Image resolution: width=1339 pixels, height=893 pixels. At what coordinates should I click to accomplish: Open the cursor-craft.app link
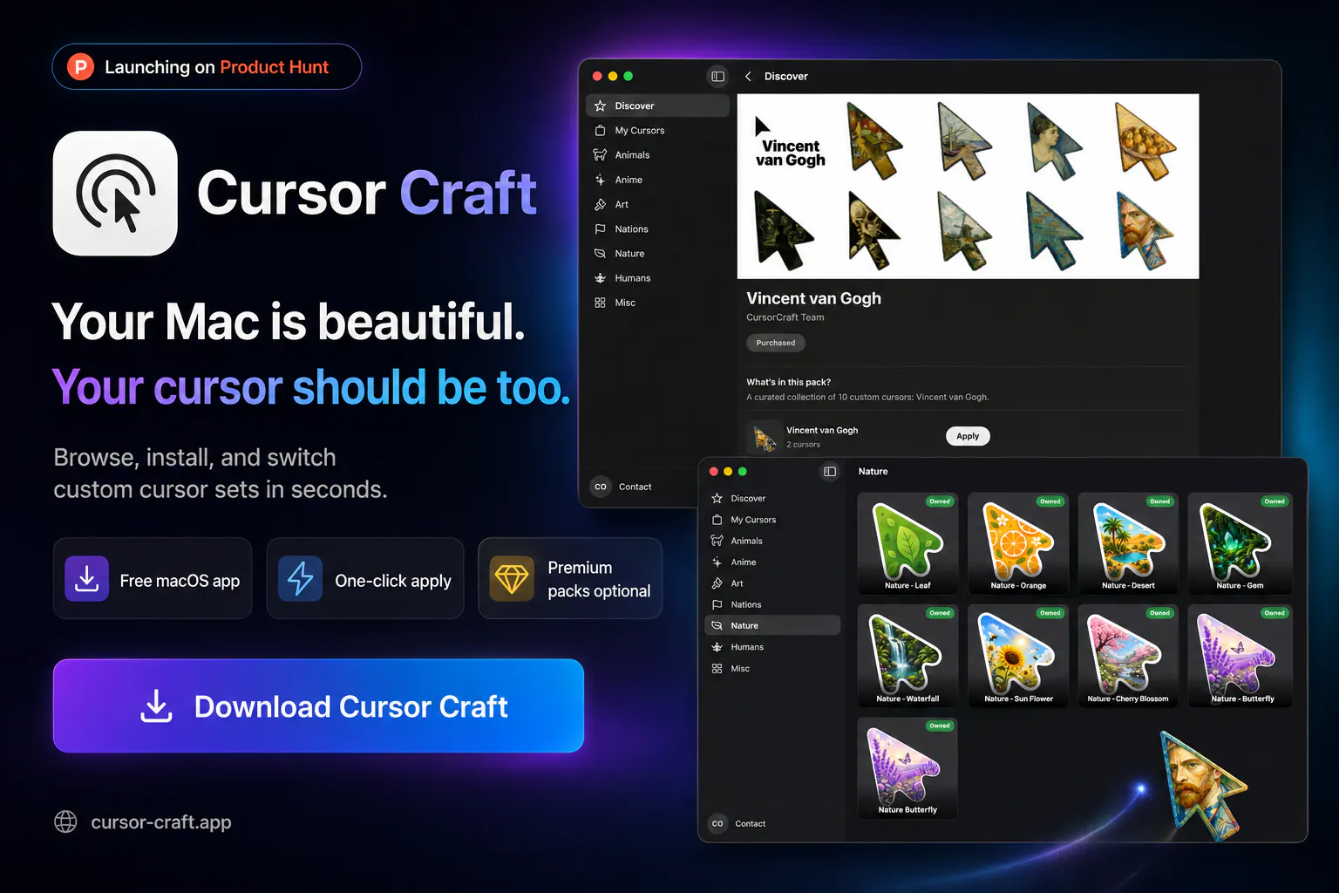161,821
